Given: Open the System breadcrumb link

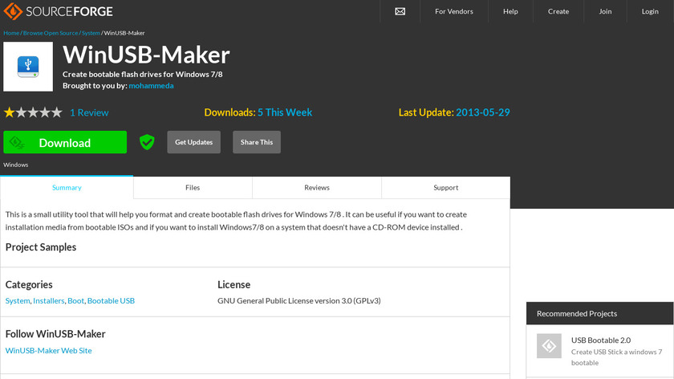Looking at the screenshot, I should [x=91, y=33].
